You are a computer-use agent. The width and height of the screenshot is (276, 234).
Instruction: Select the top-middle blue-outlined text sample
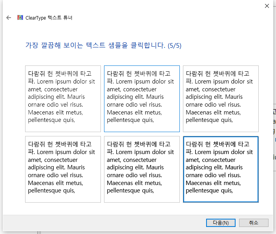click(142, 99)
